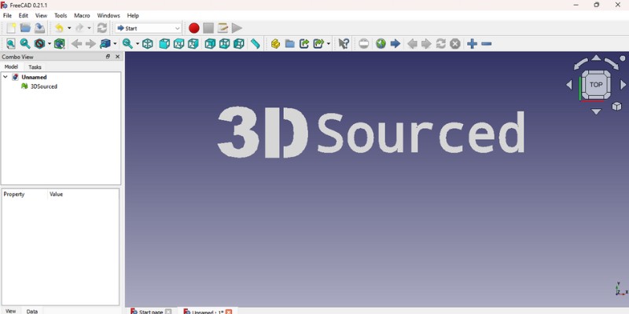
Task: Click the blue plus zoom-in icon
Action: (472, 44)
